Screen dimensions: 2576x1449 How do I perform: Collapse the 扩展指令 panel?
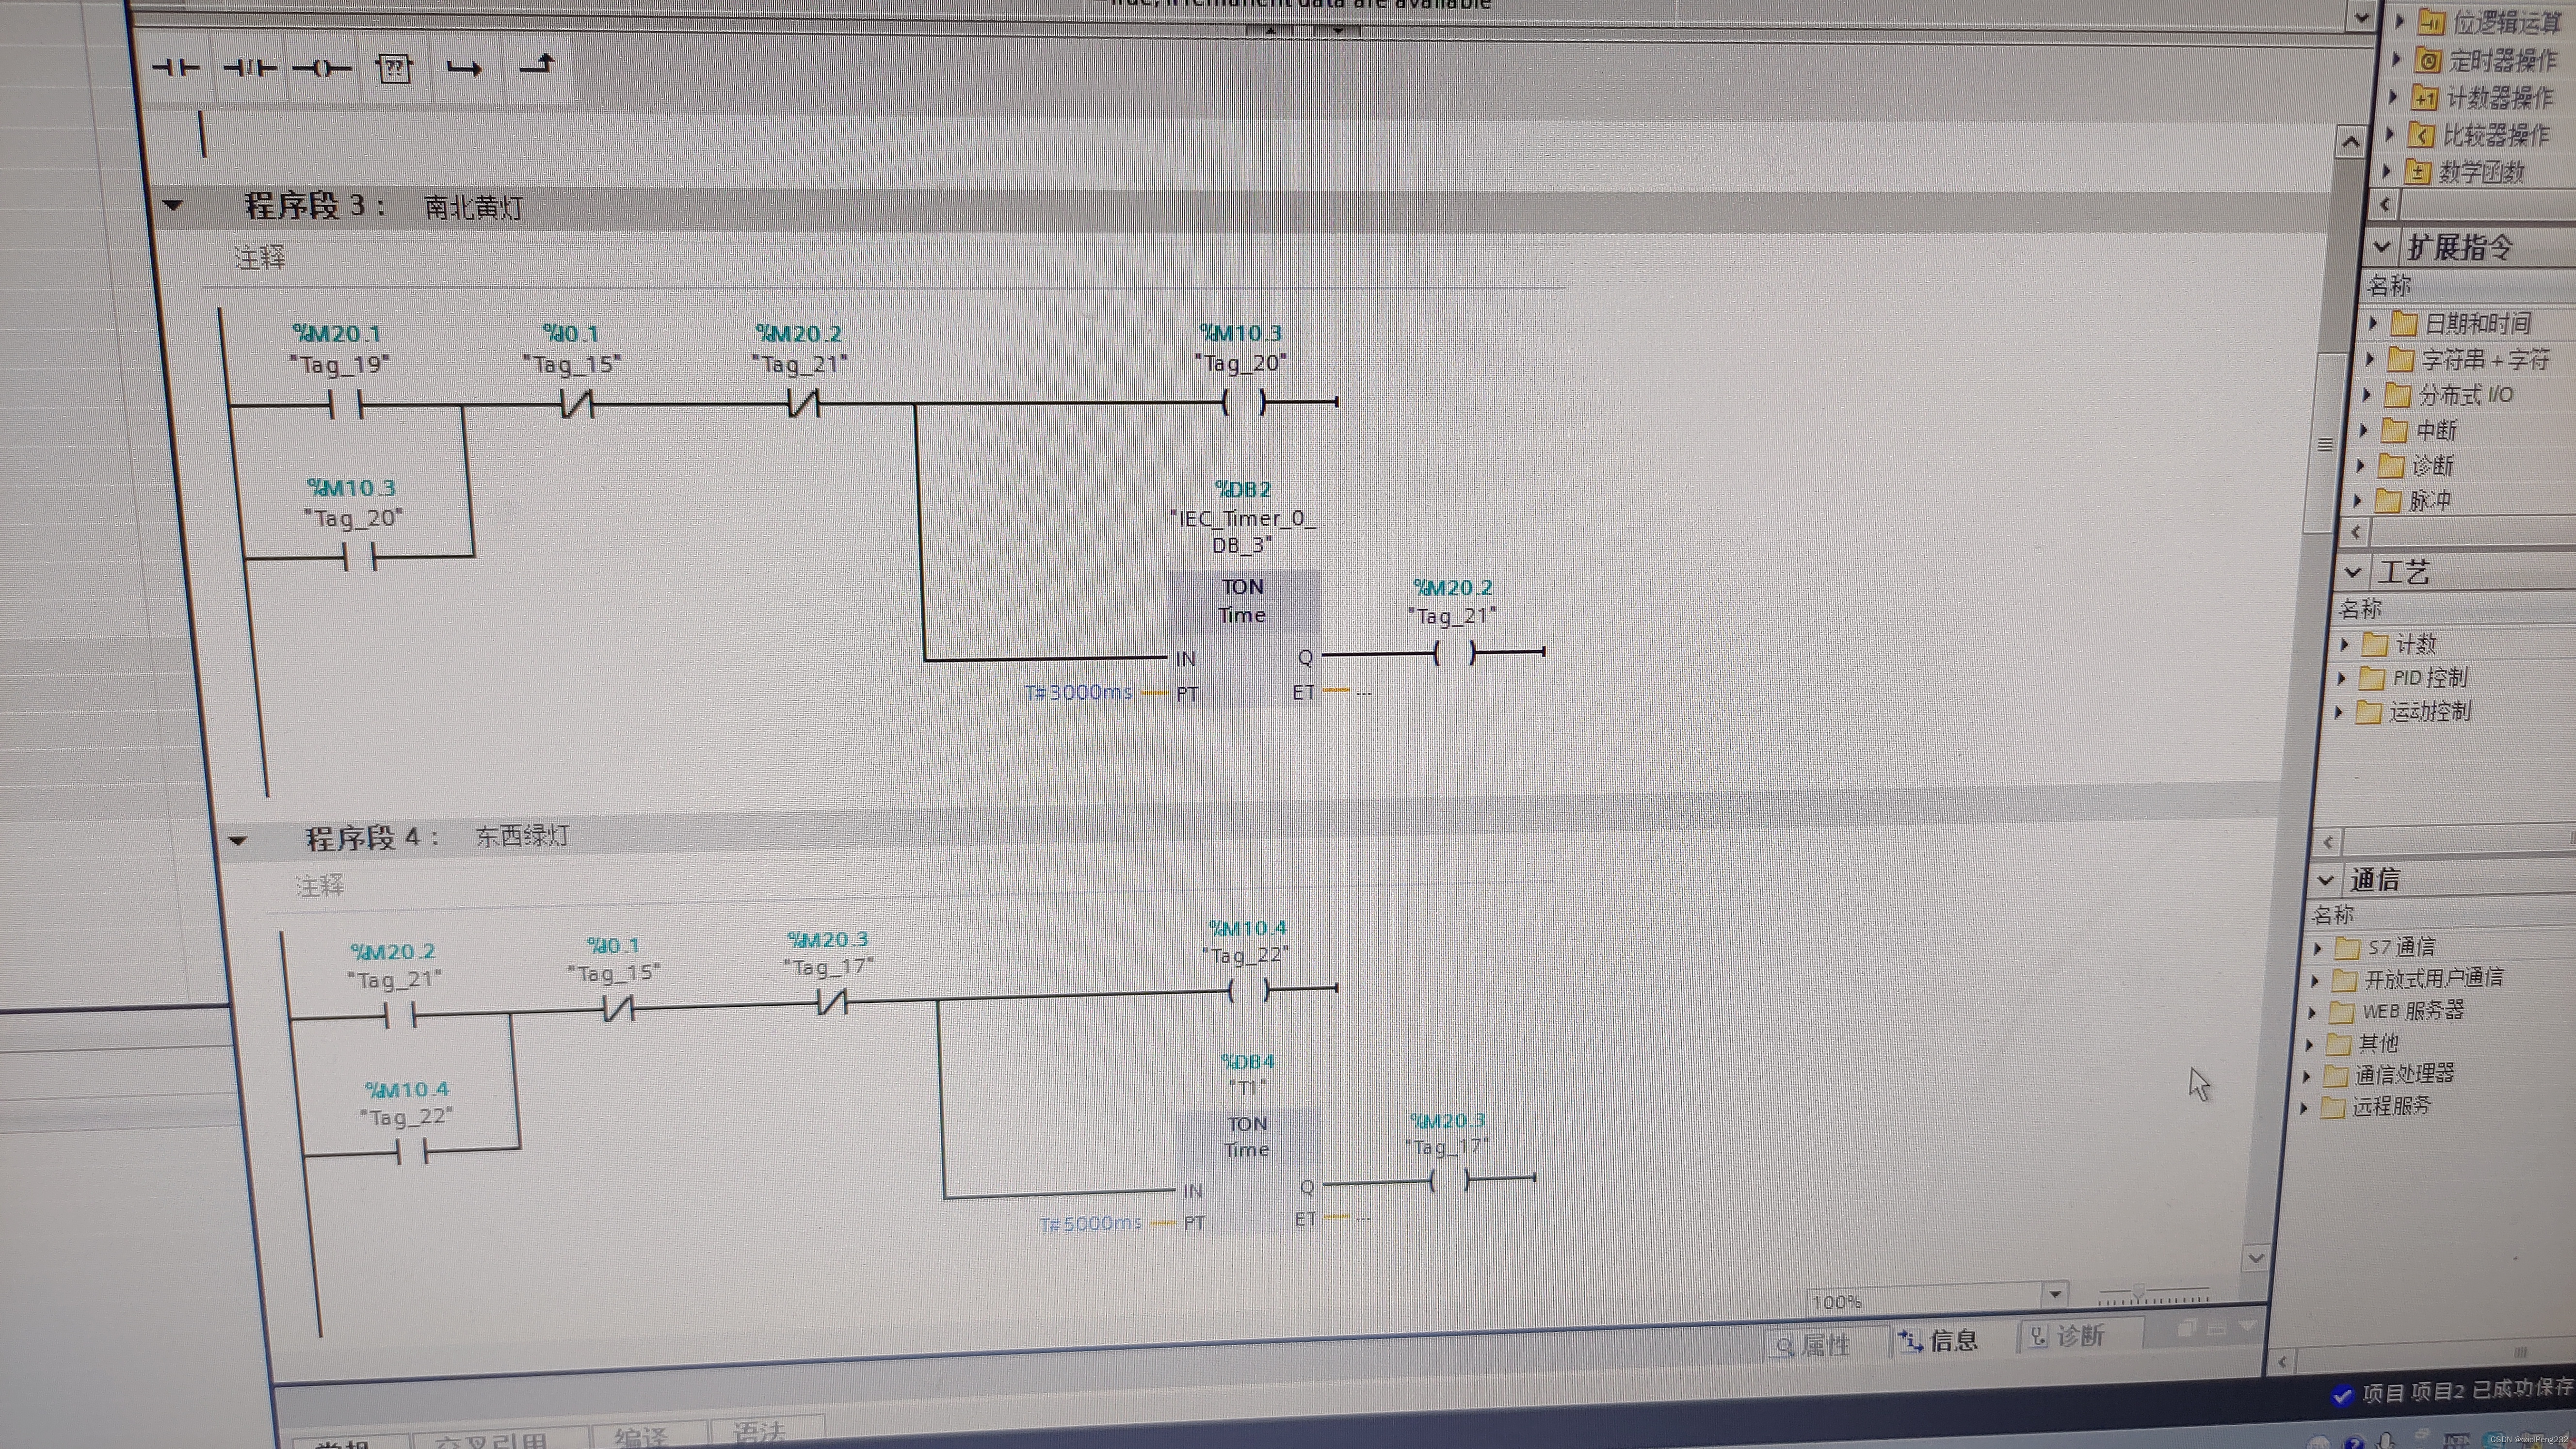pos(2382,247)
